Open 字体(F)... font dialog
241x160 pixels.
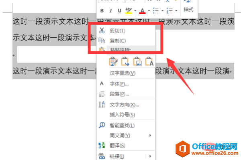119,84
